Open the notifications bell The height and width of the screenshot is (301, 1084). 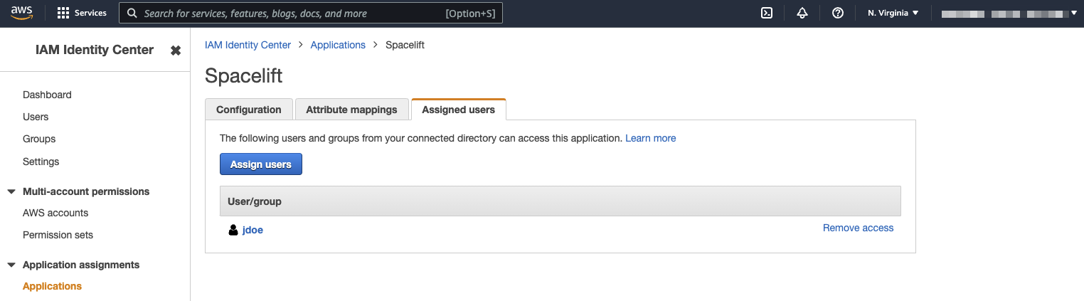[802, 13]
